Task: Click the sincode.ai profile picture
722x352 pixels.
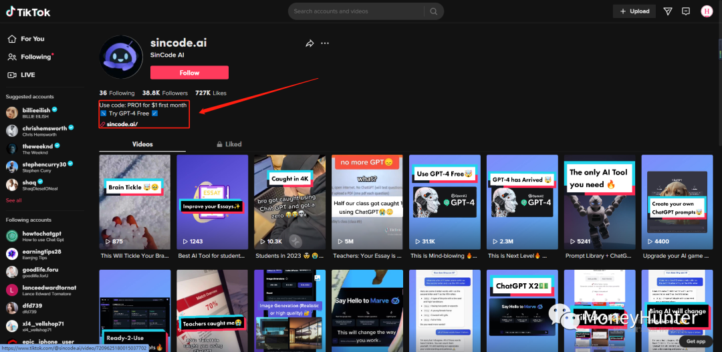Action: pyautogui.click(x=121, y=57)
